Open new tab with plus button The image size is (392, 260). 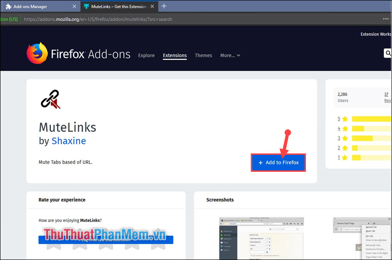click(164, 6)
